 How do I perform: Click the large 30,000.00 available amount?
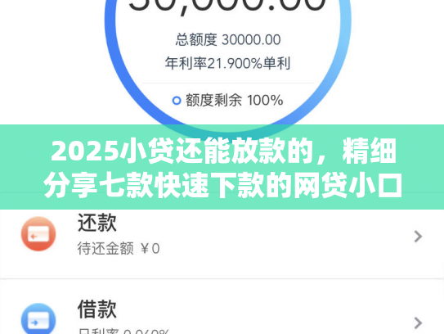pos(227,6)
